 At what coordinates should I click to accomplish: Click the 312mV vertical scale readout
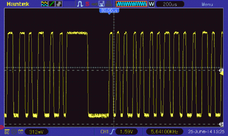pyautogui.click(x=36, y=131)
